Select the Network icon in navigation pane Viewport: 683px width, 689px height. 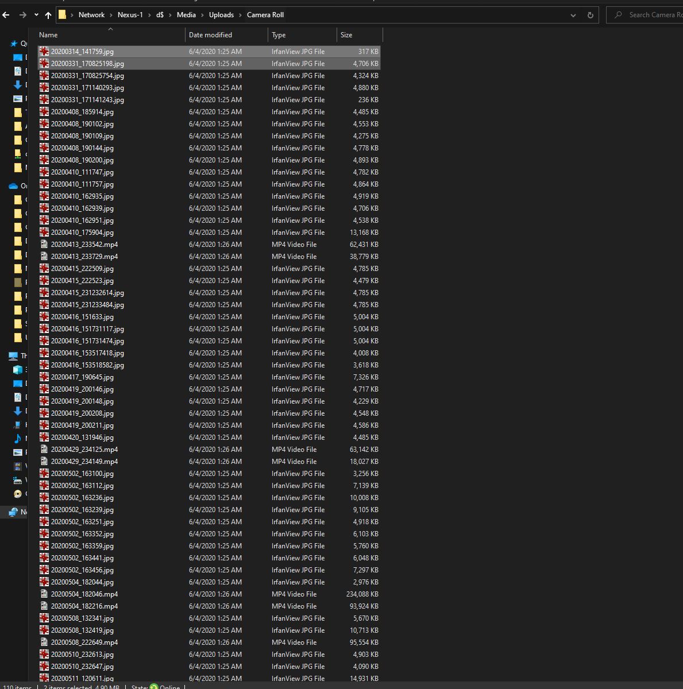click(x=13, y=512)
